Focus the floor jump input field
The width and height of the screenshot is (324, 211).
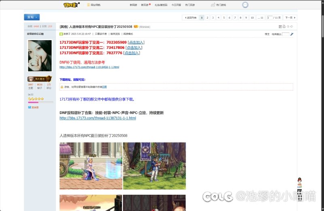point(286,34)
